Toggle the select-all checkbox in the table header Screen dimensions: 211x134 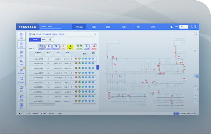(31, 54)
